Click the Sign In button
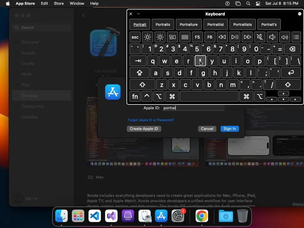Image resolution: width=304 pixels, height=228 pixels. coord(230,129)
